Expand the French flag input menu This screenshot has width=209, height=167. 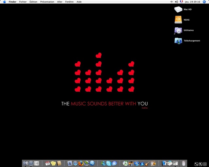[x=182, y=2]
